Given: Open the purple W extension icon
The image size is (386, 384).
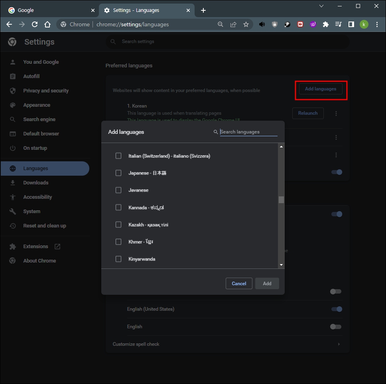Looking at the screenshot, I should 313,24.
